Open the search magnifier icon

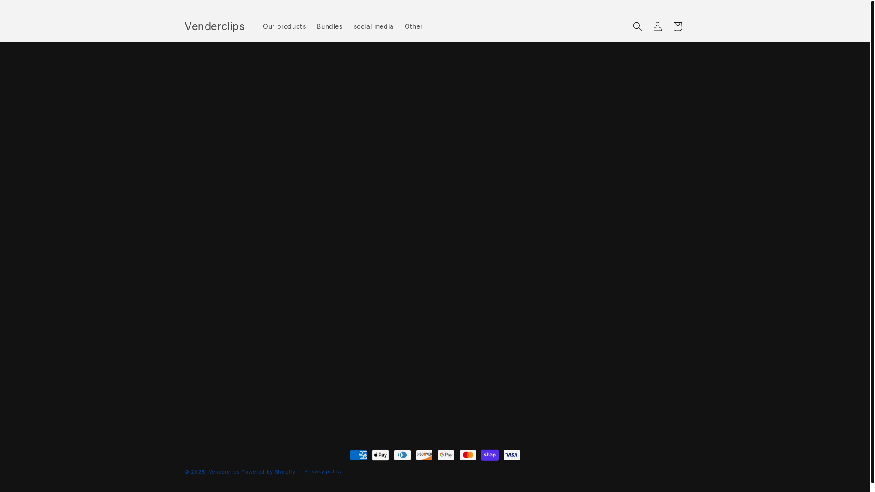tap(637, 26)
